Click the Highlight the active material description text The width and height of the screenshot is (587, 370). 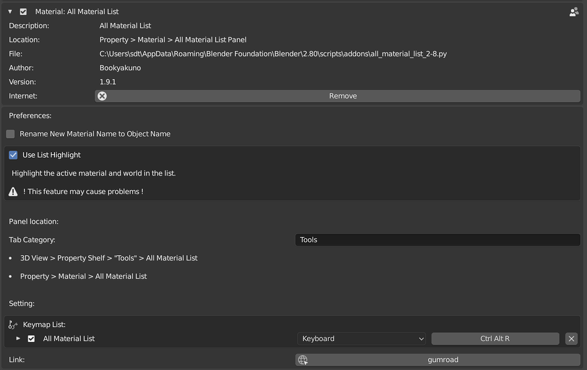[x=94, y=173]
